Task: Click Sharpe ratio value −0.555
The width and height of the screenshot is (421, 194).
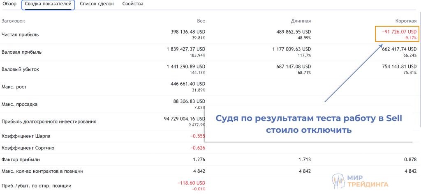Action: 198,136
